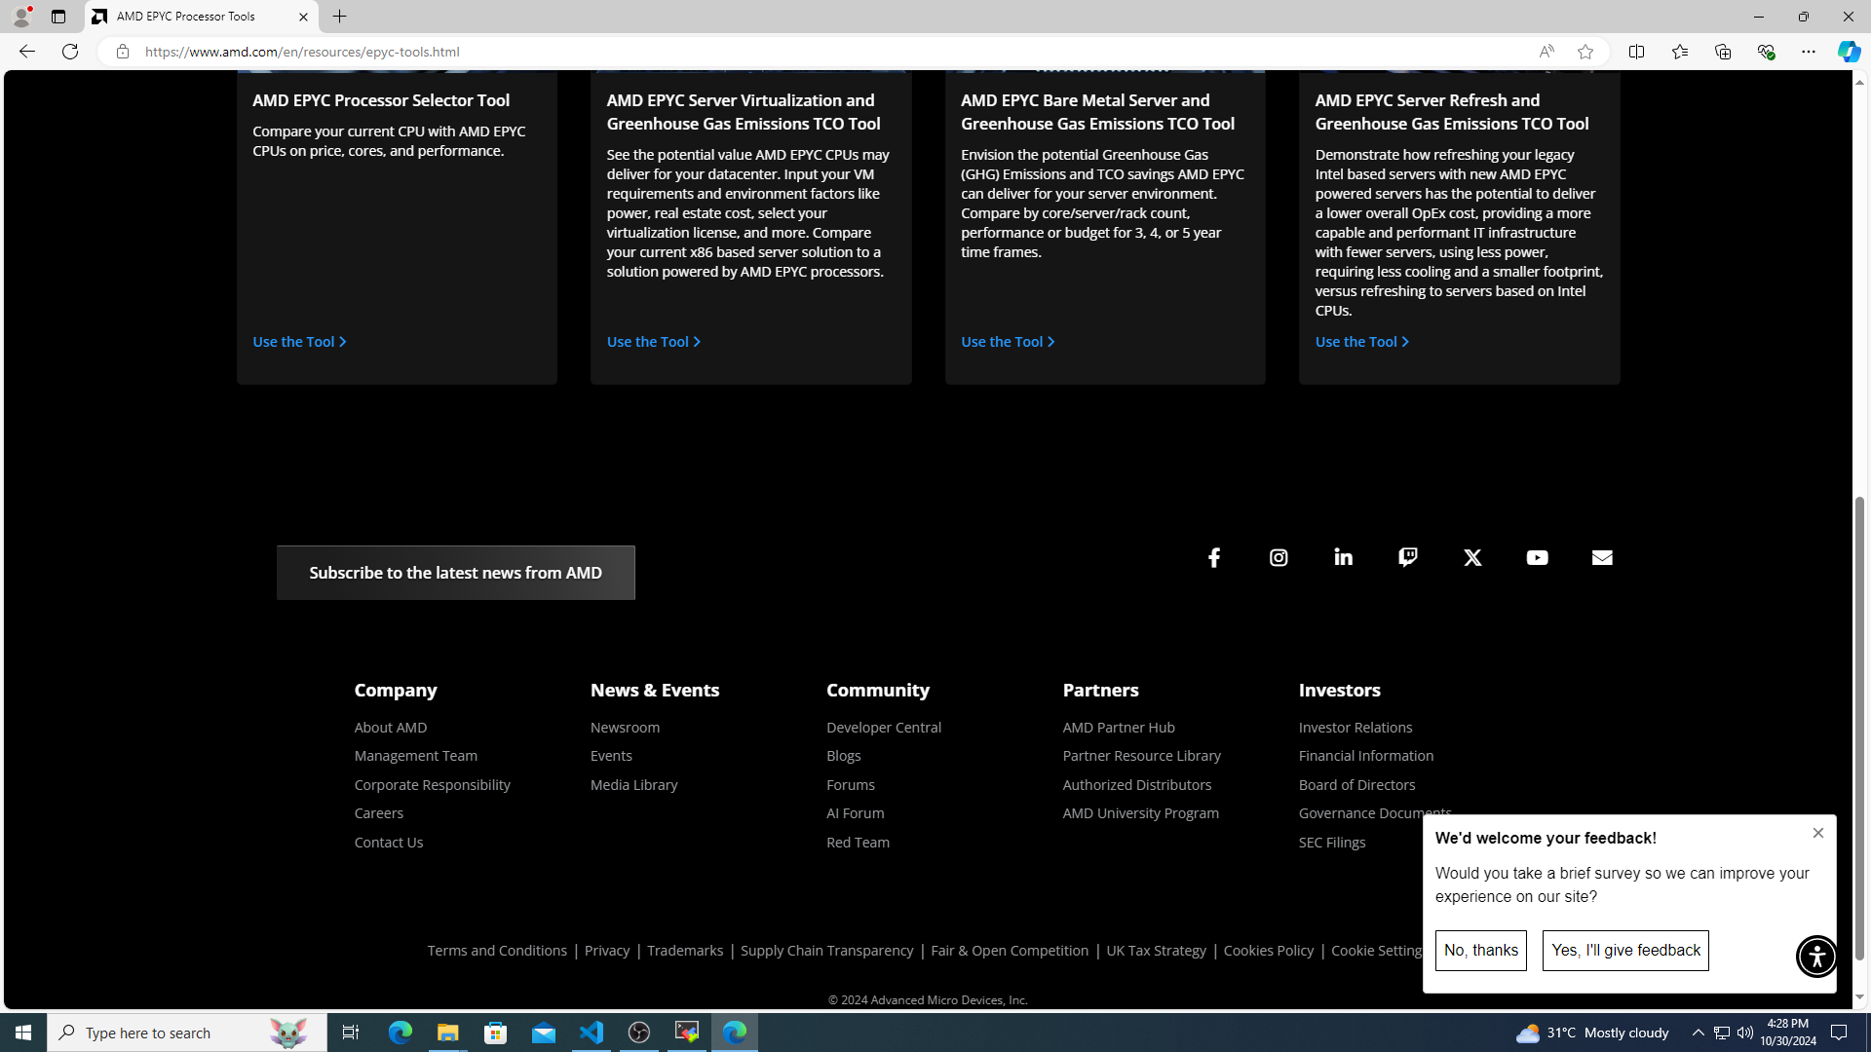1871x1052 pixels.
Task: Open AMD University Program link
Action: tap(1140, 813)
